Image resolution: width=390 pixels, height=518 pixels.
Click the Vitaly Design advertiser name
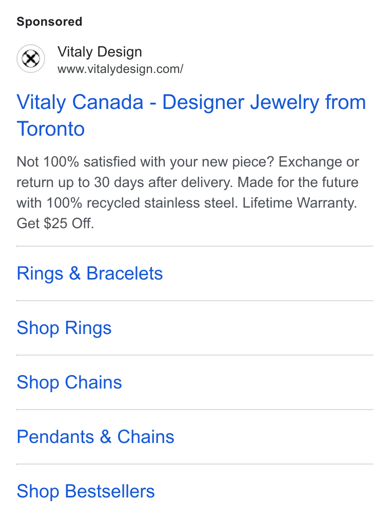click(x=100, y=52)
